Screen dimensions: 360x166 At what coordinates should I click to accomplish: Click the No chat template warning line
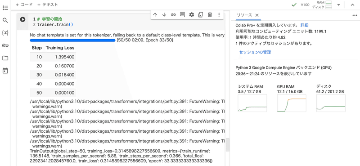click(x=127, y=36)
